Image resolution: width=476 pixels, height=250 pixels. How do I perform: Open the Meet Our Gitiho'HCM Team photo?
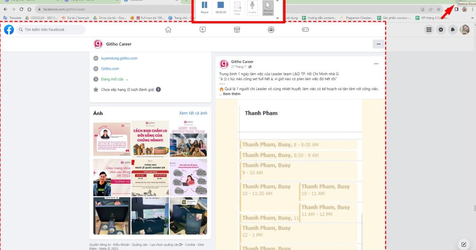(x=188, y=138)
